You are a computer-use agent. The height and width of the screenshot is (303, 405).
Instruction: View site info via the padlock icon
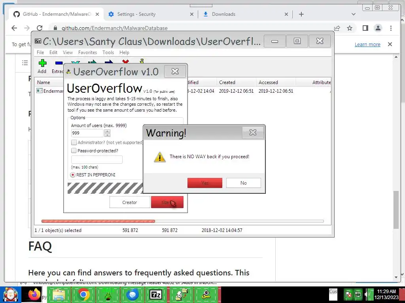tap(55, 28)
